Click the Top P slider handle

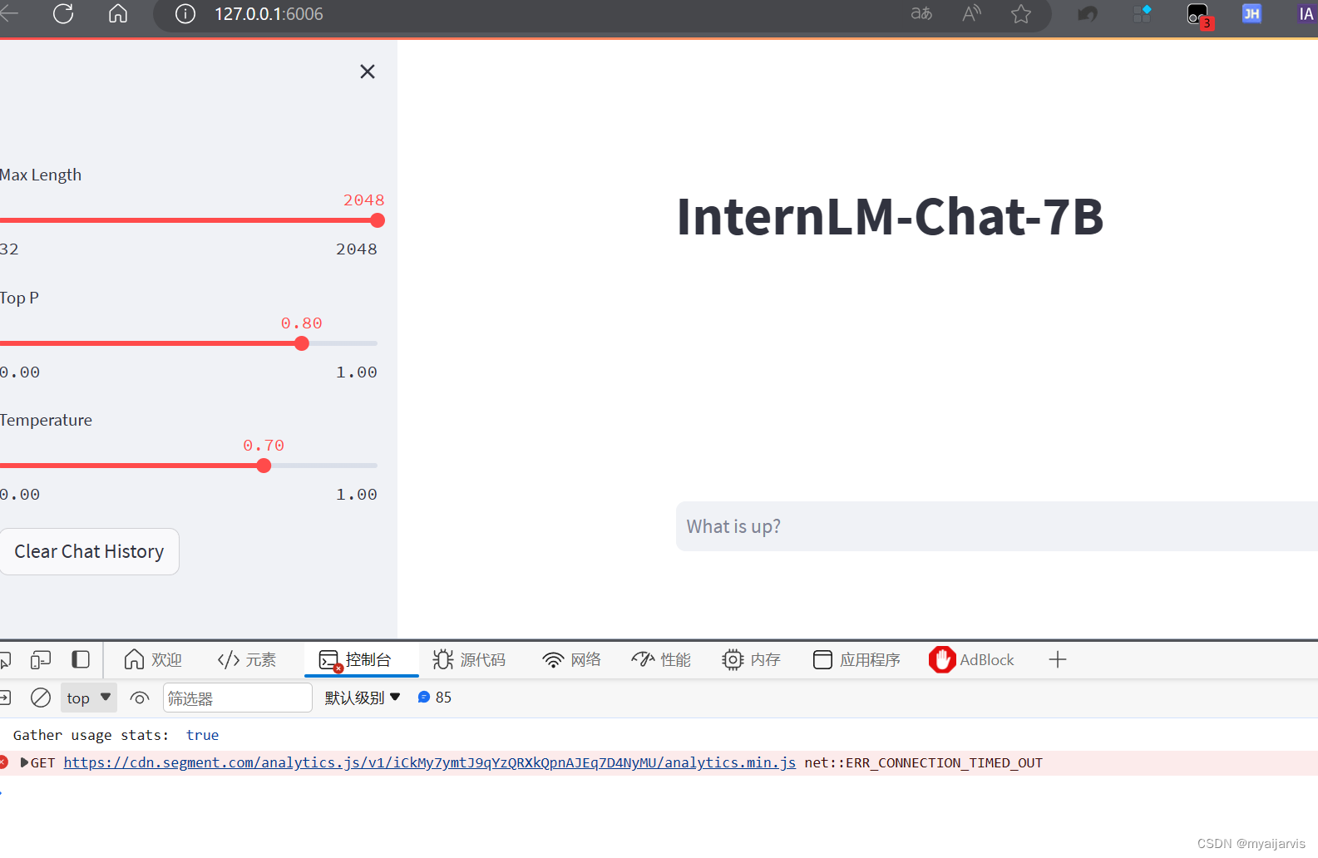tap(302, 343)
